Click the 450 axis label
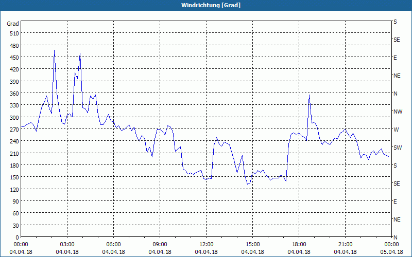Screen dimensions: 412x257 tap(14, 58)
